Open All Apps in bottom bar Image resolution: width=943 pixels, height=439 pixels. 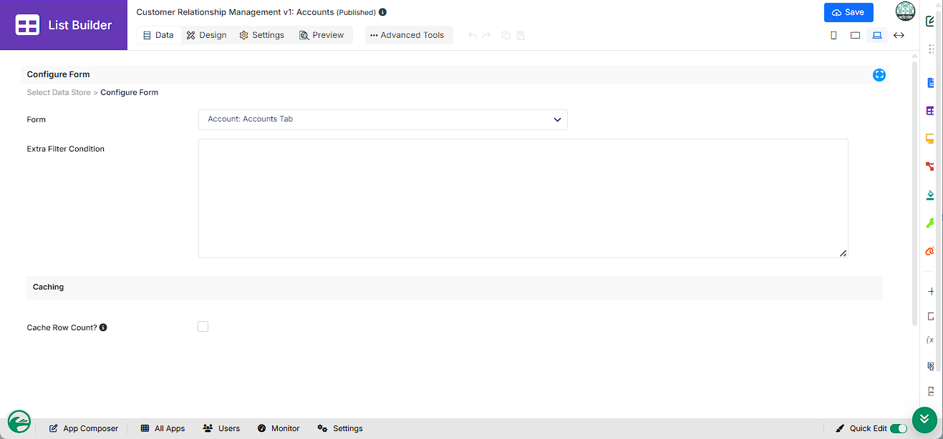click(x=163, y=428)
